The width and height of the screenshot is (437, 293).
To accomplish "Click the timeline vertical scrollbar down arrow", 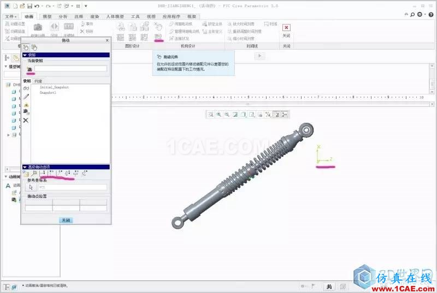I will coord(432,92).
